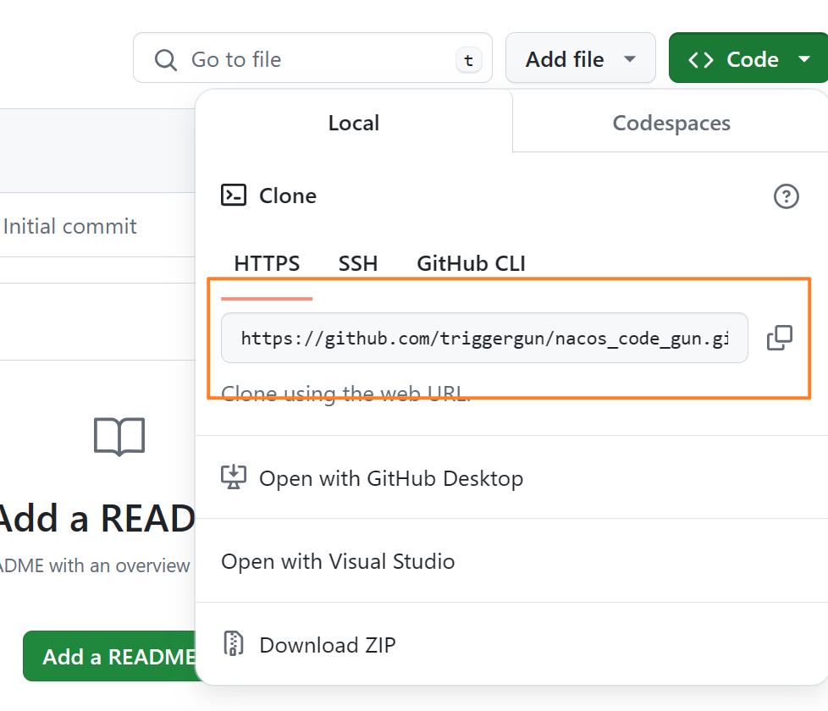828x711 pixels.
Task: Click the terminal icon beside Clone
Action: coord(234,196)
